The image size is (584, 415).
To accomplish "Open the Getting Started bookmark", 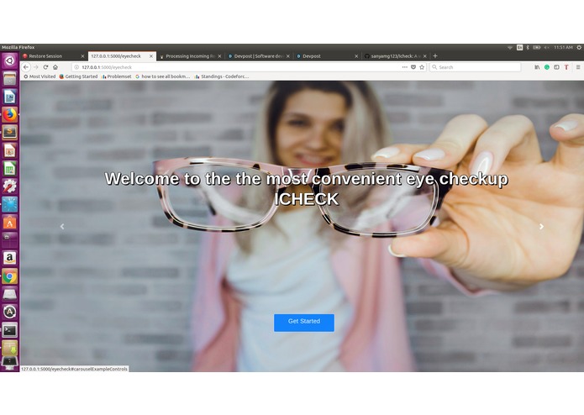I will pos(78,76).
